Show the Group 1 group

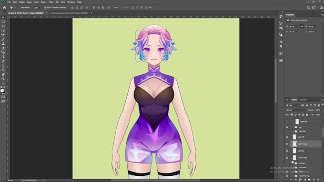pyautogui.click(x=287, y=163)
